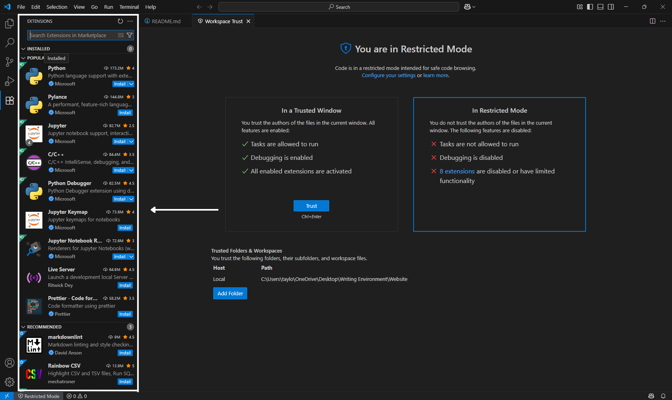This screenshot has width=672, height=400.
Task: Open Python extension install dropdown arrow
Action: (131, 84)
